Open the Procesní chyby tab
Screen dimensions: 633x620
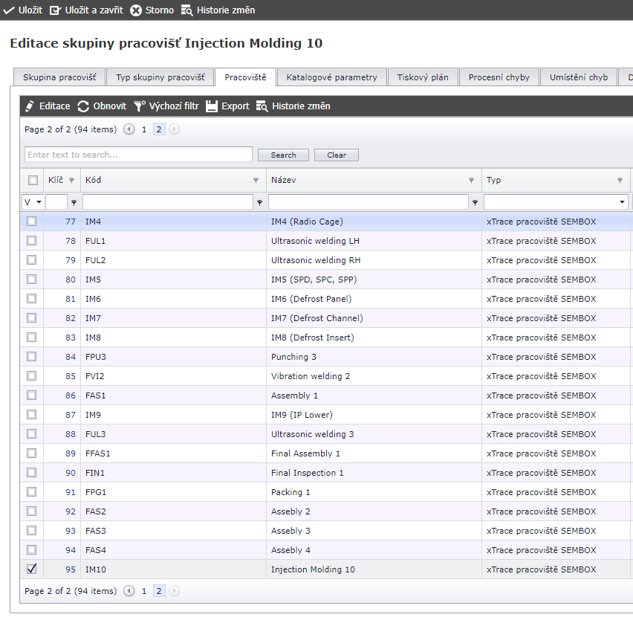tap(499, 77)
